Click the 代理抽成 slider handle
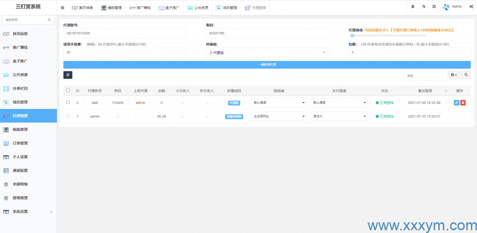Screen dimensions: 477x233 pyautogui.click(x=352, y=35)
